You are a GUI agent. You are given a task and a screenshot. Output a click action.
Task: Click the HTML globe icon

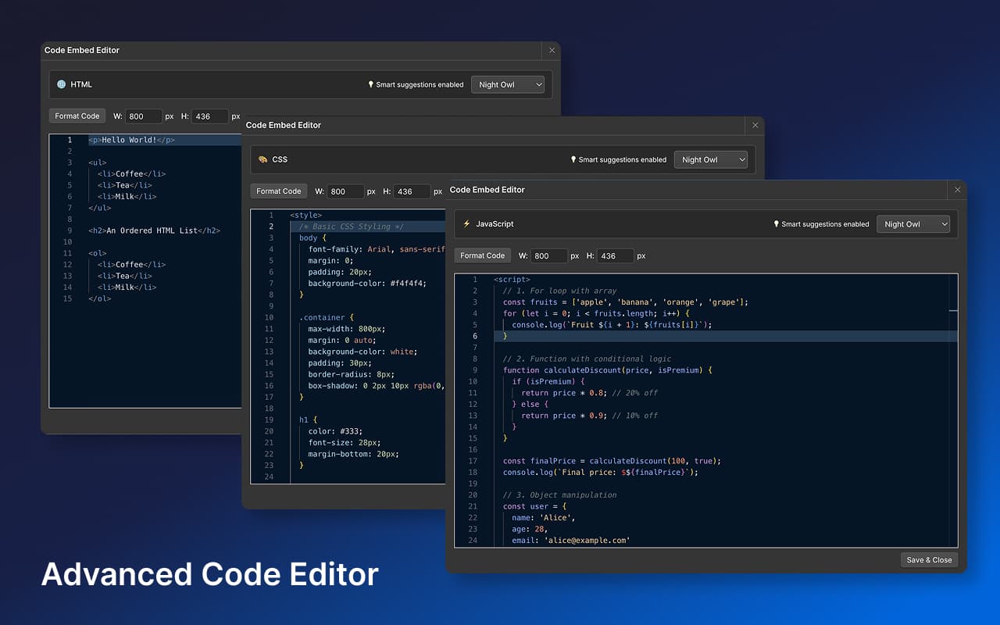click(62, 84)
